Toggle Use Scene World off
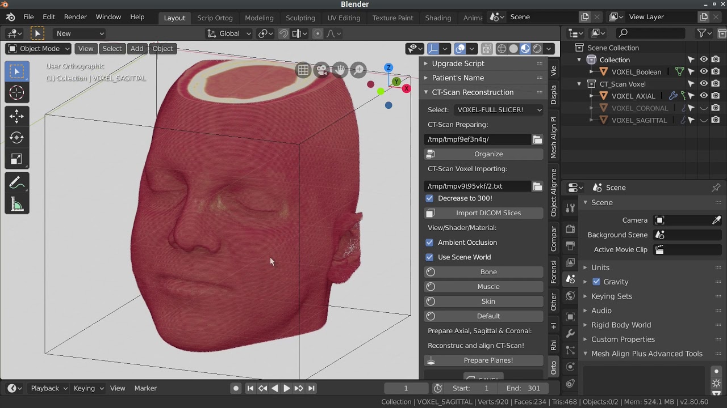The image size is (727, 408). coord(430,257)
